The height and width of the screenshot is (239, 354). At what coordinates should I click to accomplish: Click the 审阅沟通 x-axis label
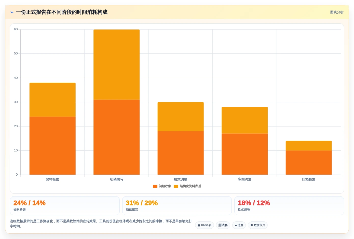[245, 179]
